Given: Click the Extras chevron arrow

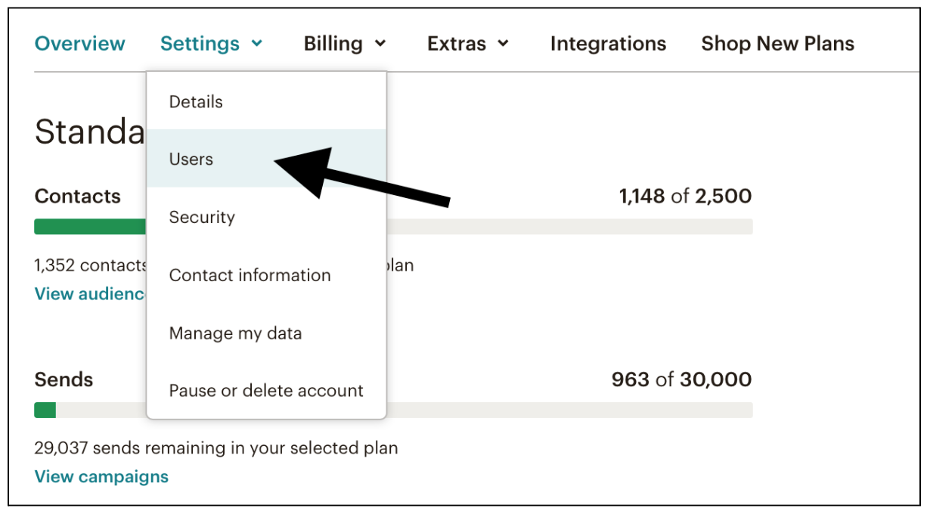Looking at the screenshot, I should click(x=503, y=44).
